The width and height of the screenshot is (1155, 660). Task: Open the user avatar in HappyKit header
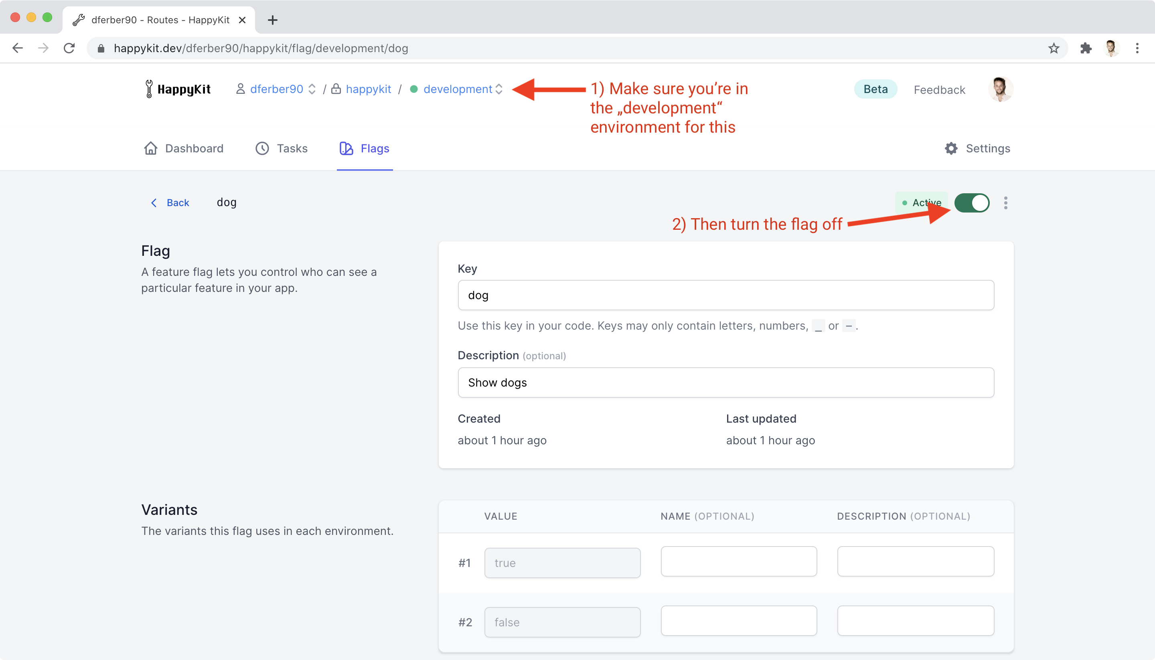pos(1001,89)
